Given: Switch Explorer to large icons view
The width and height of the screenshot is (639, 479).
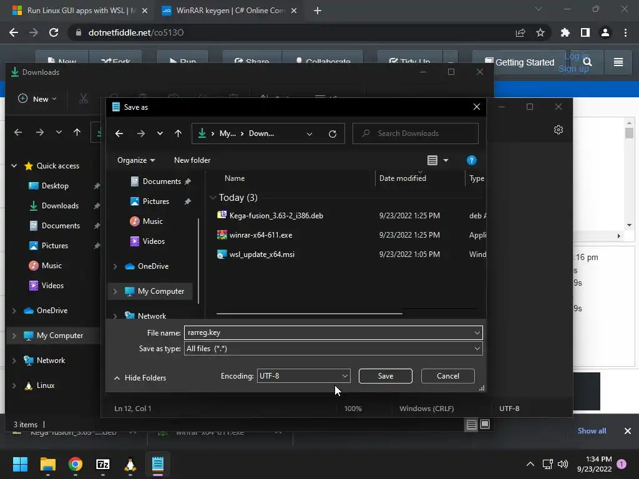Looking at the screenshot, I should (x=484, y=425).
